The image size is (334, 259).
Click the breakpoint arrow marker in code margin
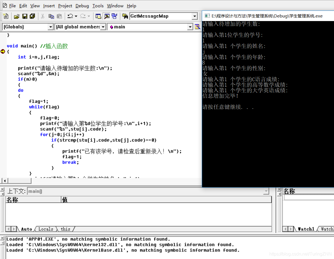[x=3, y=51]
